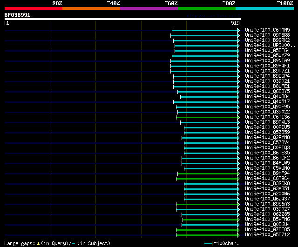Screen dimensions: 298x247
Task: Select the UniRef100_Q0E6U4 label
Action: point(267,225)
